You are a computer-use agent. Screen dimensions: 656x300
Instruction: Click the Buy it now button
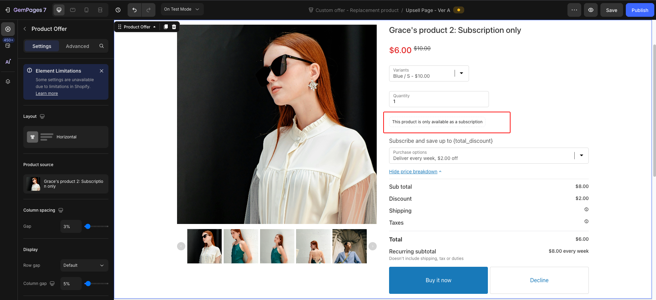(x=438, y=280)
